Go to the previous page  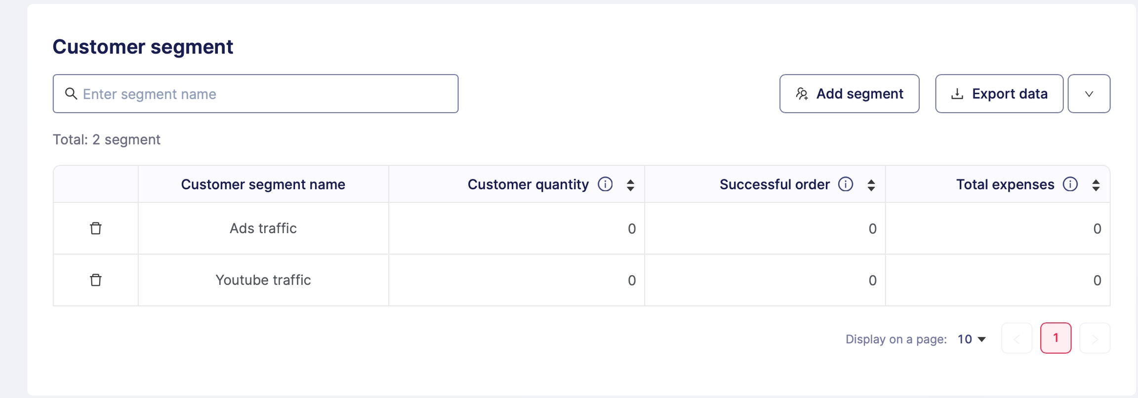pos(1016,338)
